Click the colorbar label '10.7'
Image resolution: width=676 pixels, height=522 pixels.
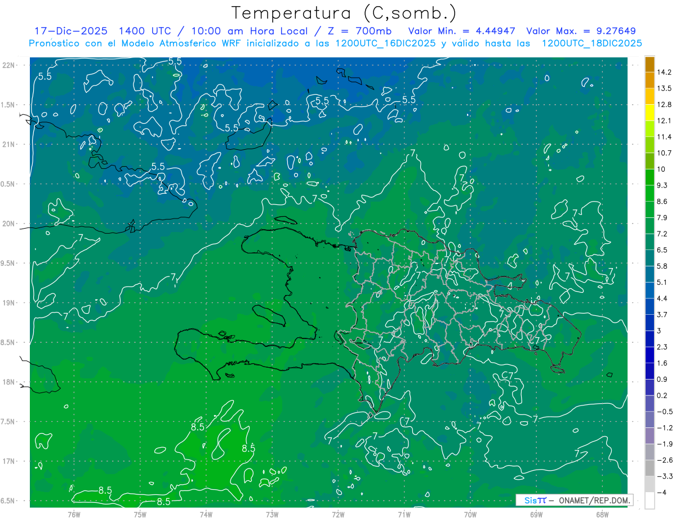[665, 153]
